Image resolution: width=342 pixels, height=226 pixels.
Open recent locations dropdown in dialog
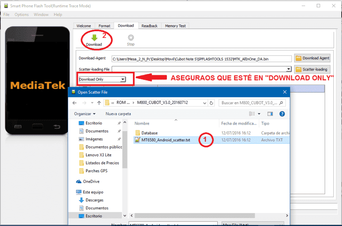coord(92,103)
